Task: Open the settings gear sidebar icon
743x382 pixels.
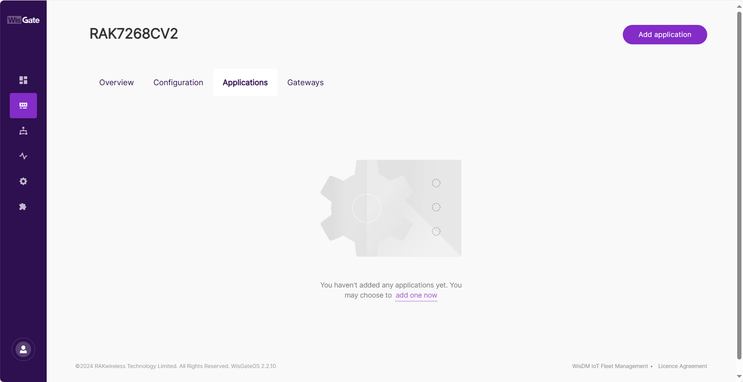Action: (23, 181)
